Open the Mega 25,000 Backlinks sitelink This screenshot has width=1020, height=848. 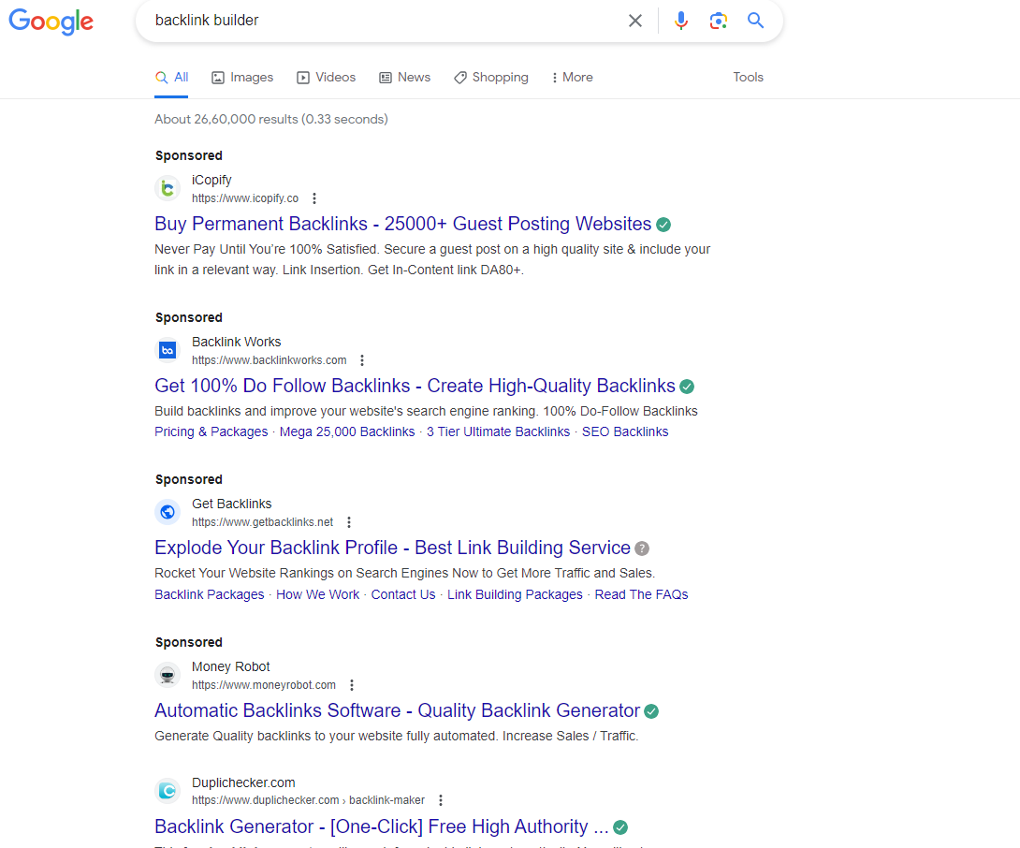(347, 432)
